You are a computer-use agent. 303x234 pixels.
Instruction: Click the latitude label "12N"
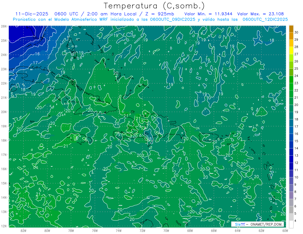(x=4, y=226)
